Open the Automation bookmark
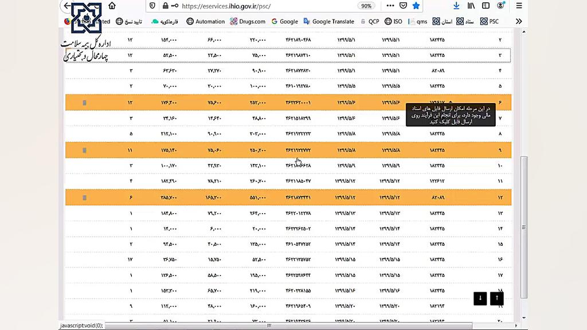Image resolution: width=587 pixels, height=330 pixels. (x=206, y=21)
